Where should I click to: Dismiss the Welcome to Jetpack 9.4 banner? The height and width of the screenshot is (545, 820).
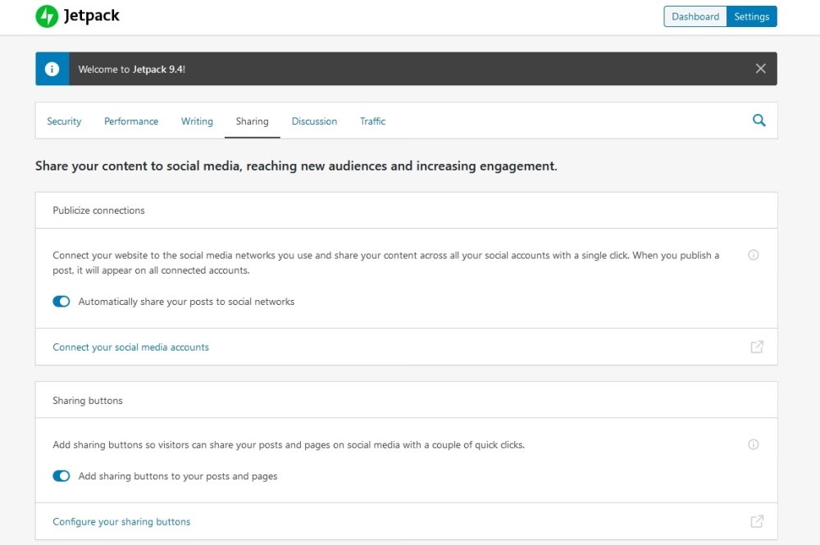[760, 69]
